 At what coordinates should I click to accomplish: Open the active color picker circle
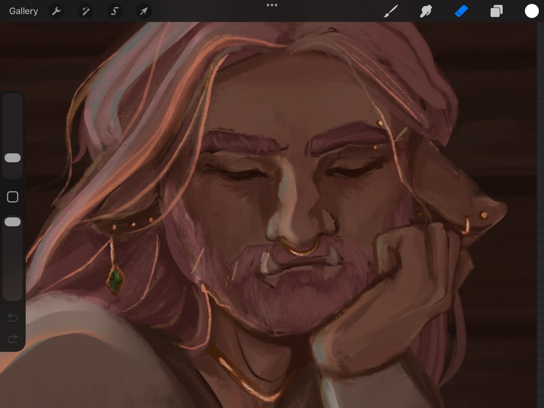532,11
